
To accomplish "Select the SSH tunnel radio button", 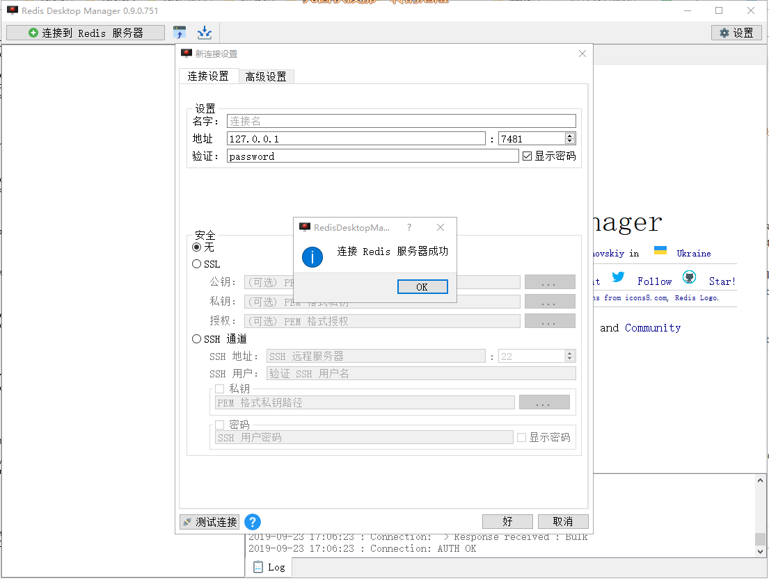I will 197,339.
